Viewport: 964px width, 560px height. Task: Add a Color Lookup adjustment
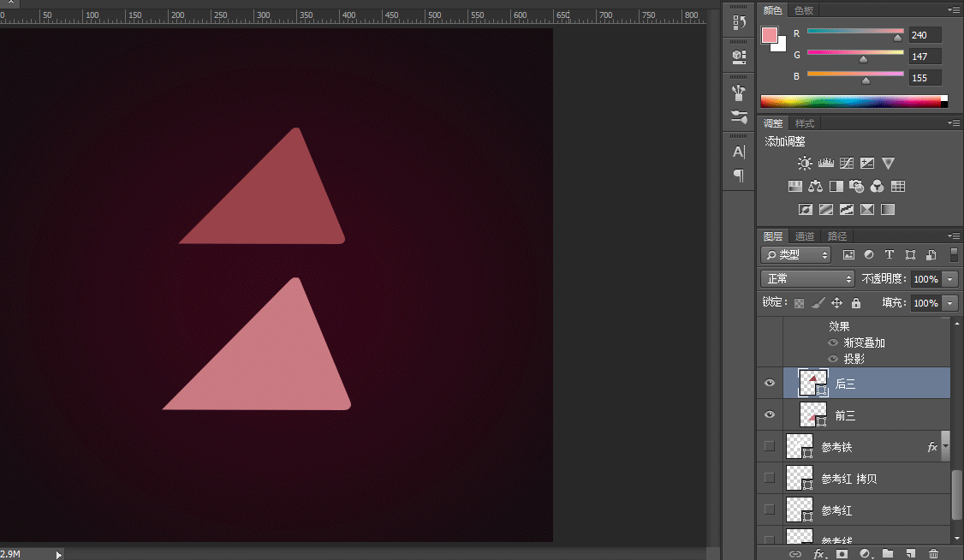pyautogui.click(x=898, y=187)
